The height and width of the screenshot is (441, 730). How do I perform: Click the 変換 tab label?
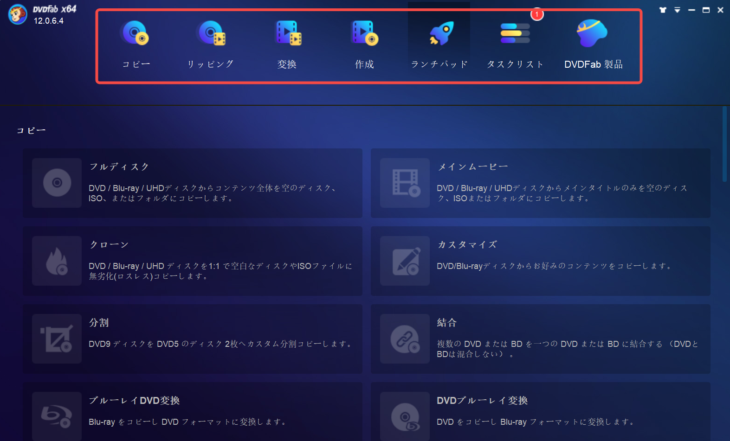tap(287, 64)
